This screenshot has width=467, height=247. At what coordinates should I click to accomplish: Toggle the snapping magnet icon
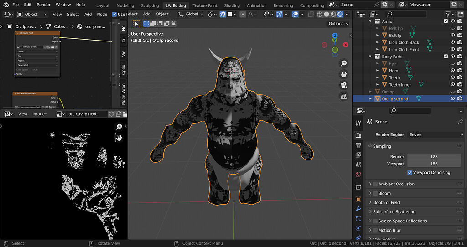pyautogui.click(x=223, y=14)
